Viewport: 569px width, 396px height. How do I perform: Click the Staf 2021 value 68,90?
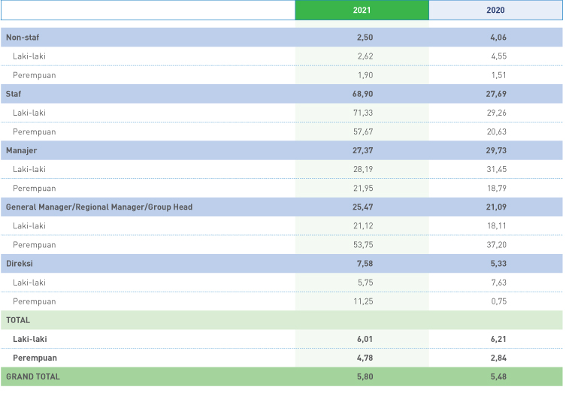362,94
